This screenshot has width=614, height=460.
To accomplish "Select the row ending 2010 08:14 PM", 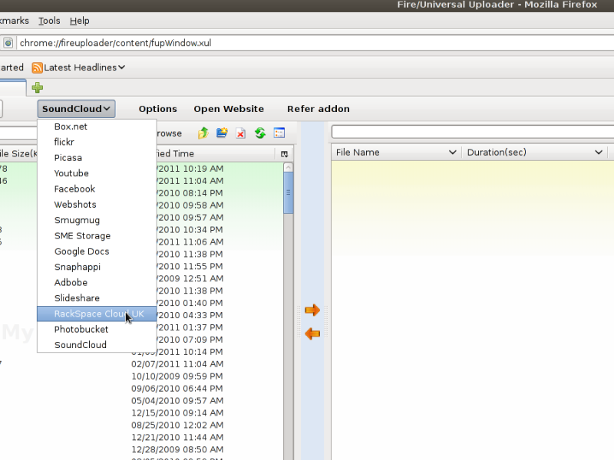I will [190, 193].
